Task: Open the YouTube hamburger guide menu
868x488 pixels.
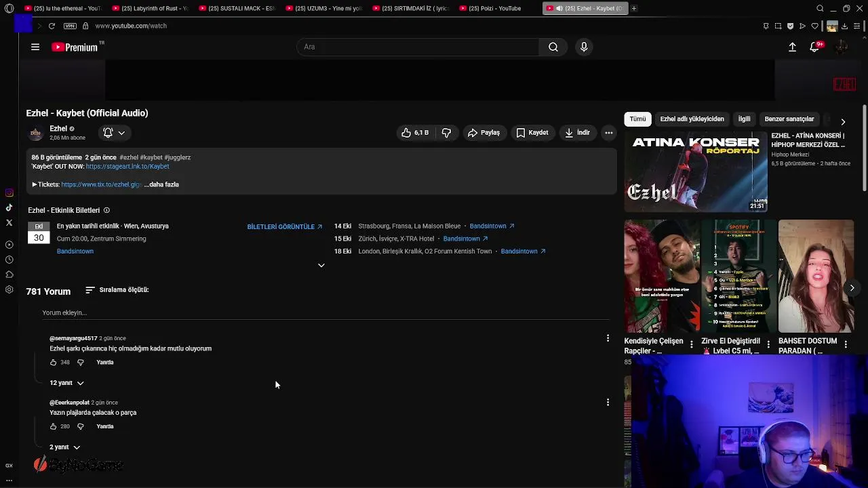Action: click(x=35, y=47)
